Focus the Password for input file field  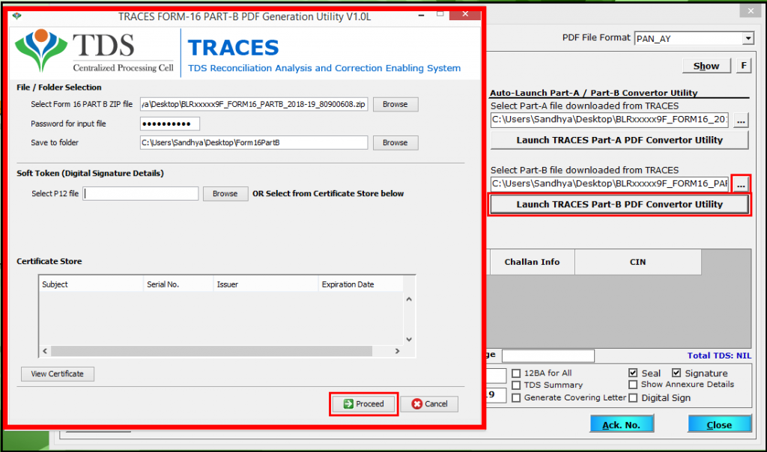pos(170,123)
